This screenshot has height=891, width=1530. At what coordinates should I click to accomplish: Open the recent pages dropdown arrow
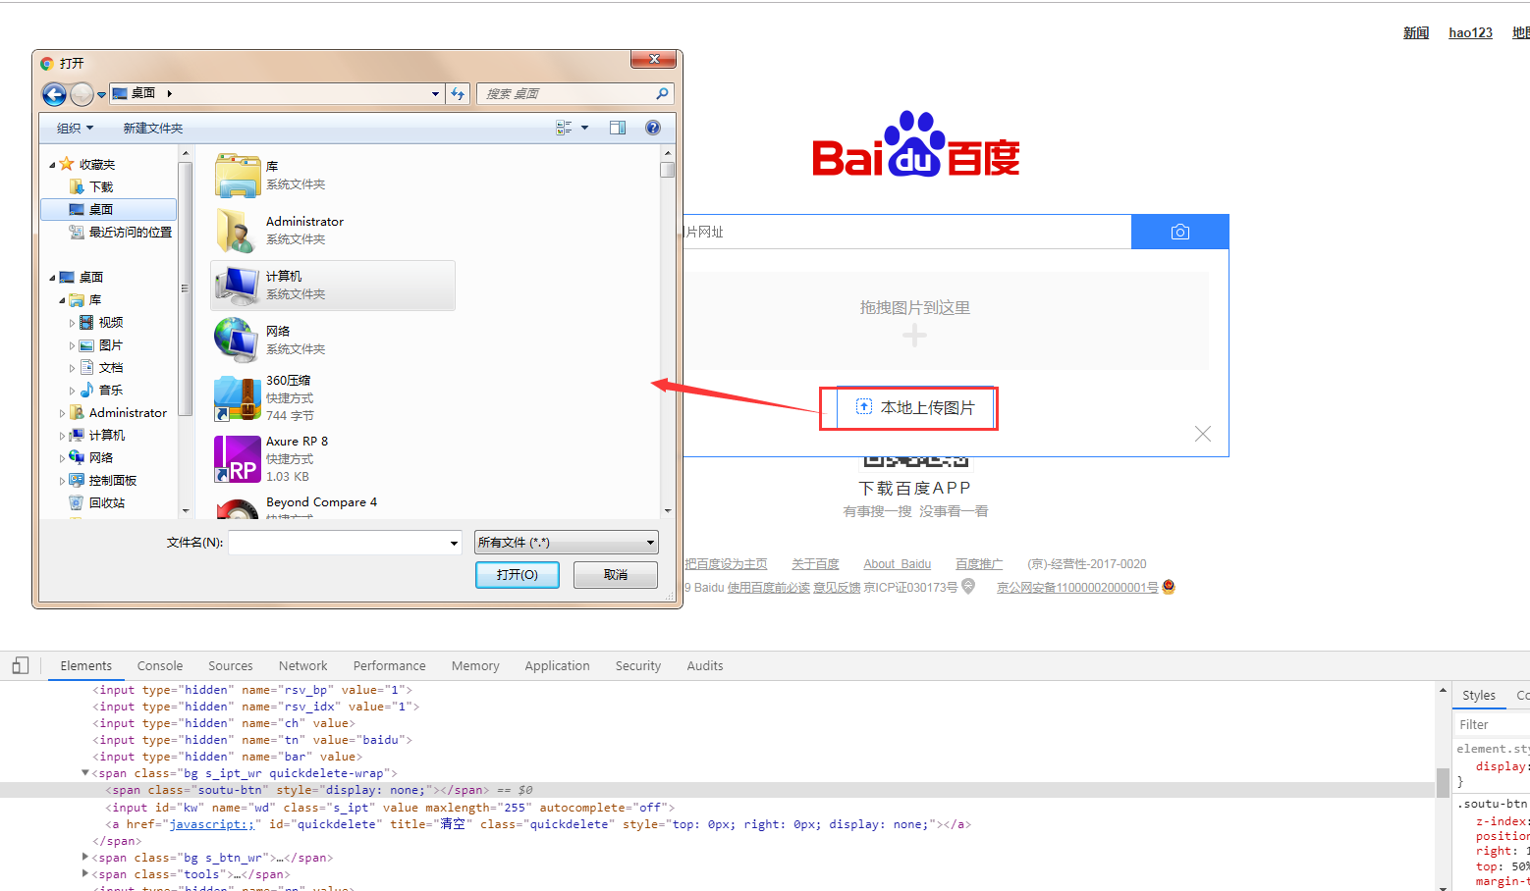pos(101,95)
